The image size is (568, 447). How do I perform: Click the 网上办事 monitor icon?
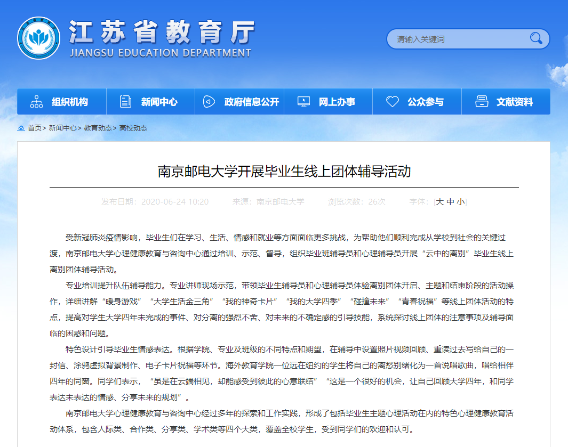303,102
